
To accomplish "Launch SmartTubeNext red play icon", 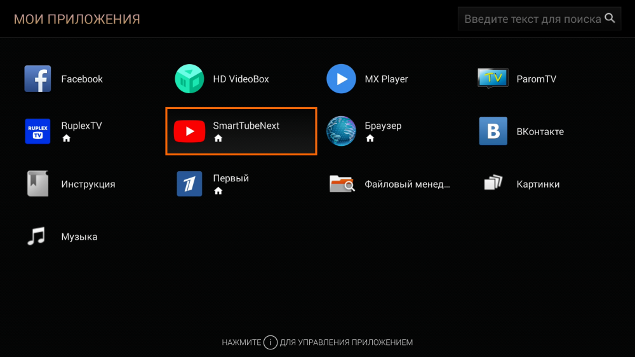I will (189, 131).
